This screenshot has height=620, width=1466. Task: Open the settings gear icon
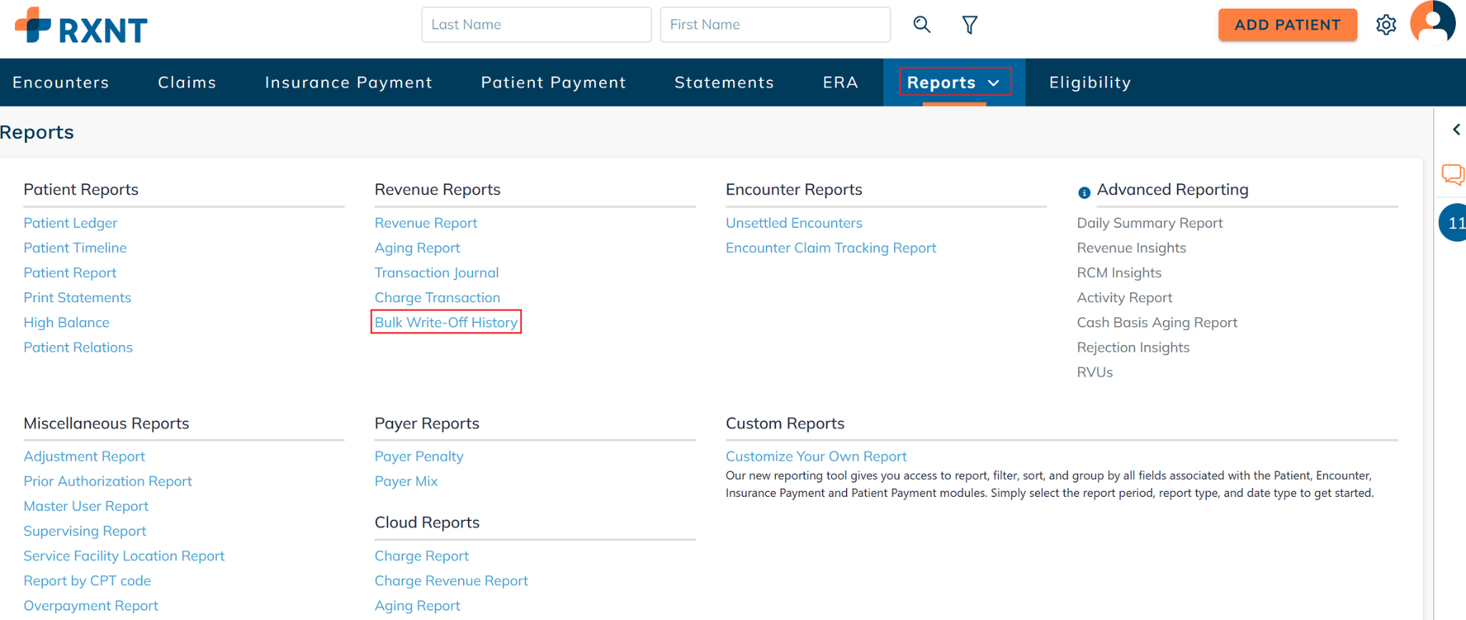1386,25
